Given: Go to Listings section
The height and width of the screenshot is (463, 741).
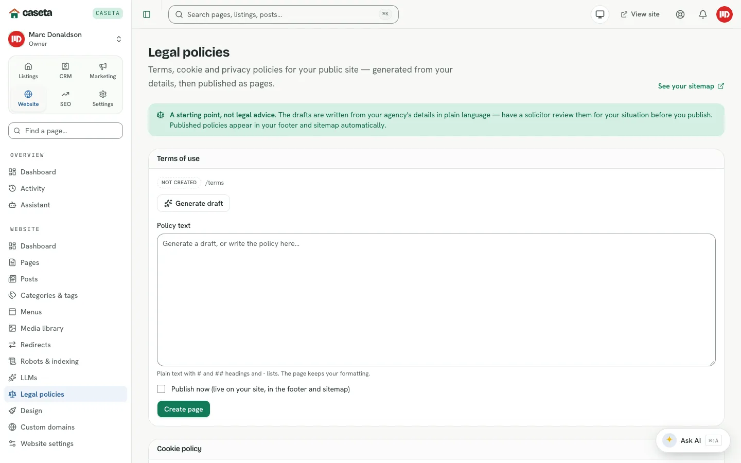Looking at the screenshot, I should pyautogui.click(x=28, y=71).
